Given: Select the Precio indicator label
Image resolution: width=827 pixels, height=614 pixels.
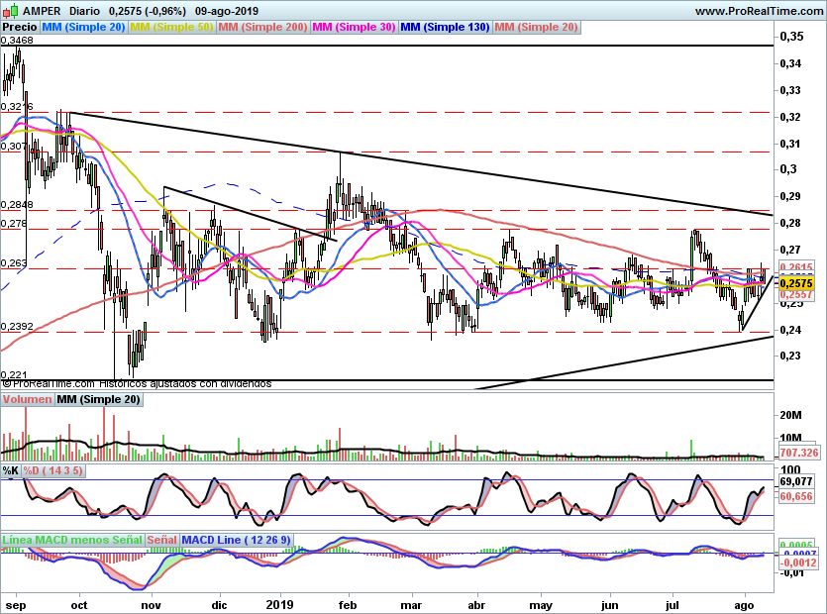Looking at the screenshot, I should [19, 28].
